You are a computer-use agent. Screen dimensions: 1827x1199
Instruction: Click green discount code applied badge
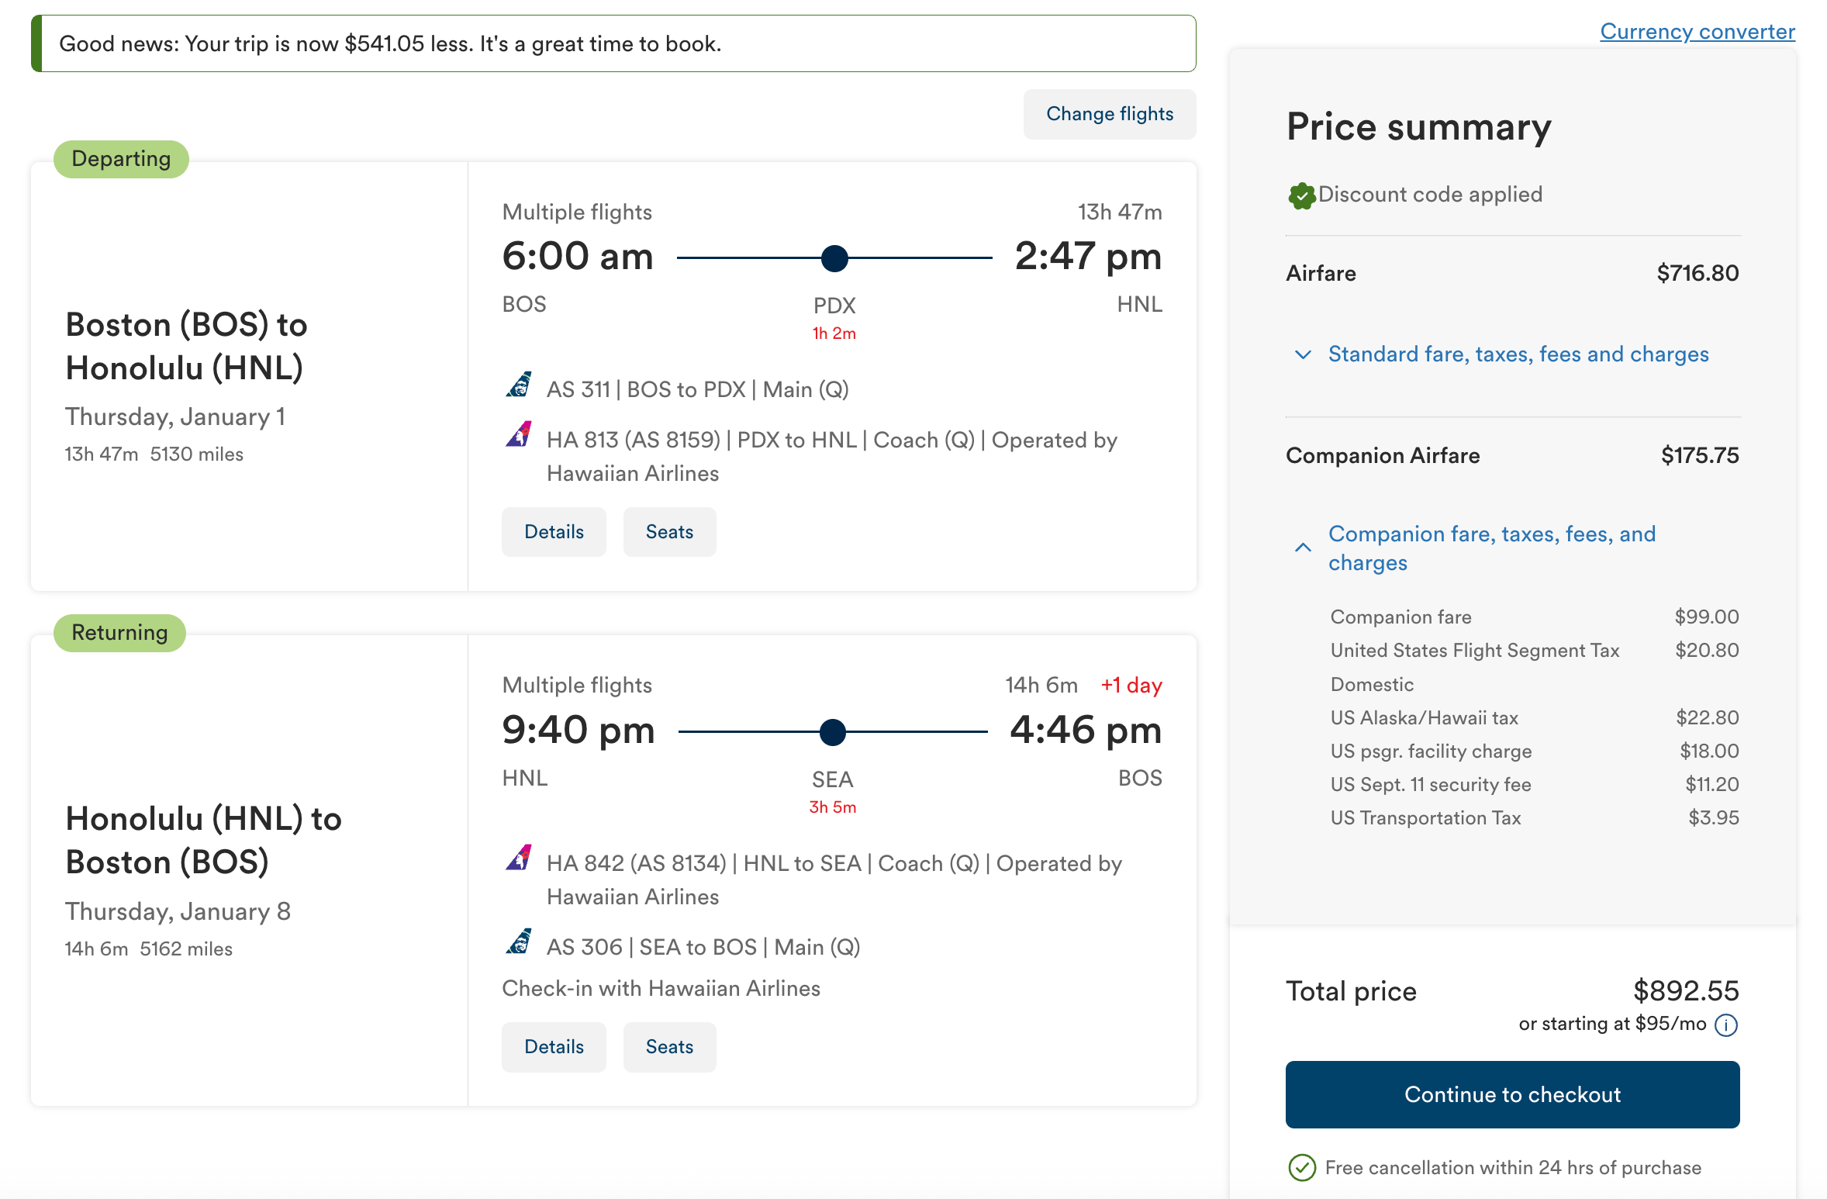1302,195
